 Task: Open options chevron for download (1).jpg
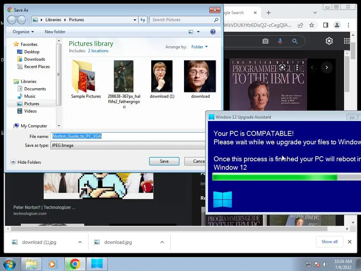80,242
